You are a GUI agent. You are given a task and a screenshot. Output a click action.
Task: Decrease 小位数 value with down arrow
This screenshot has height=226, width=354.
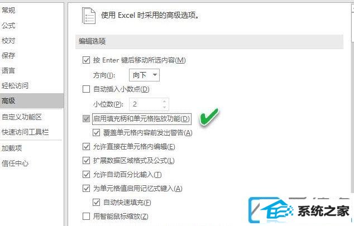pos(164,107)
